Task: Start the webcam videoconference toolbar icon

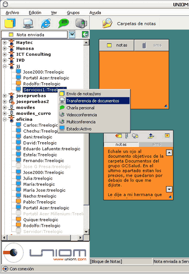Action: tap(81, 23)
